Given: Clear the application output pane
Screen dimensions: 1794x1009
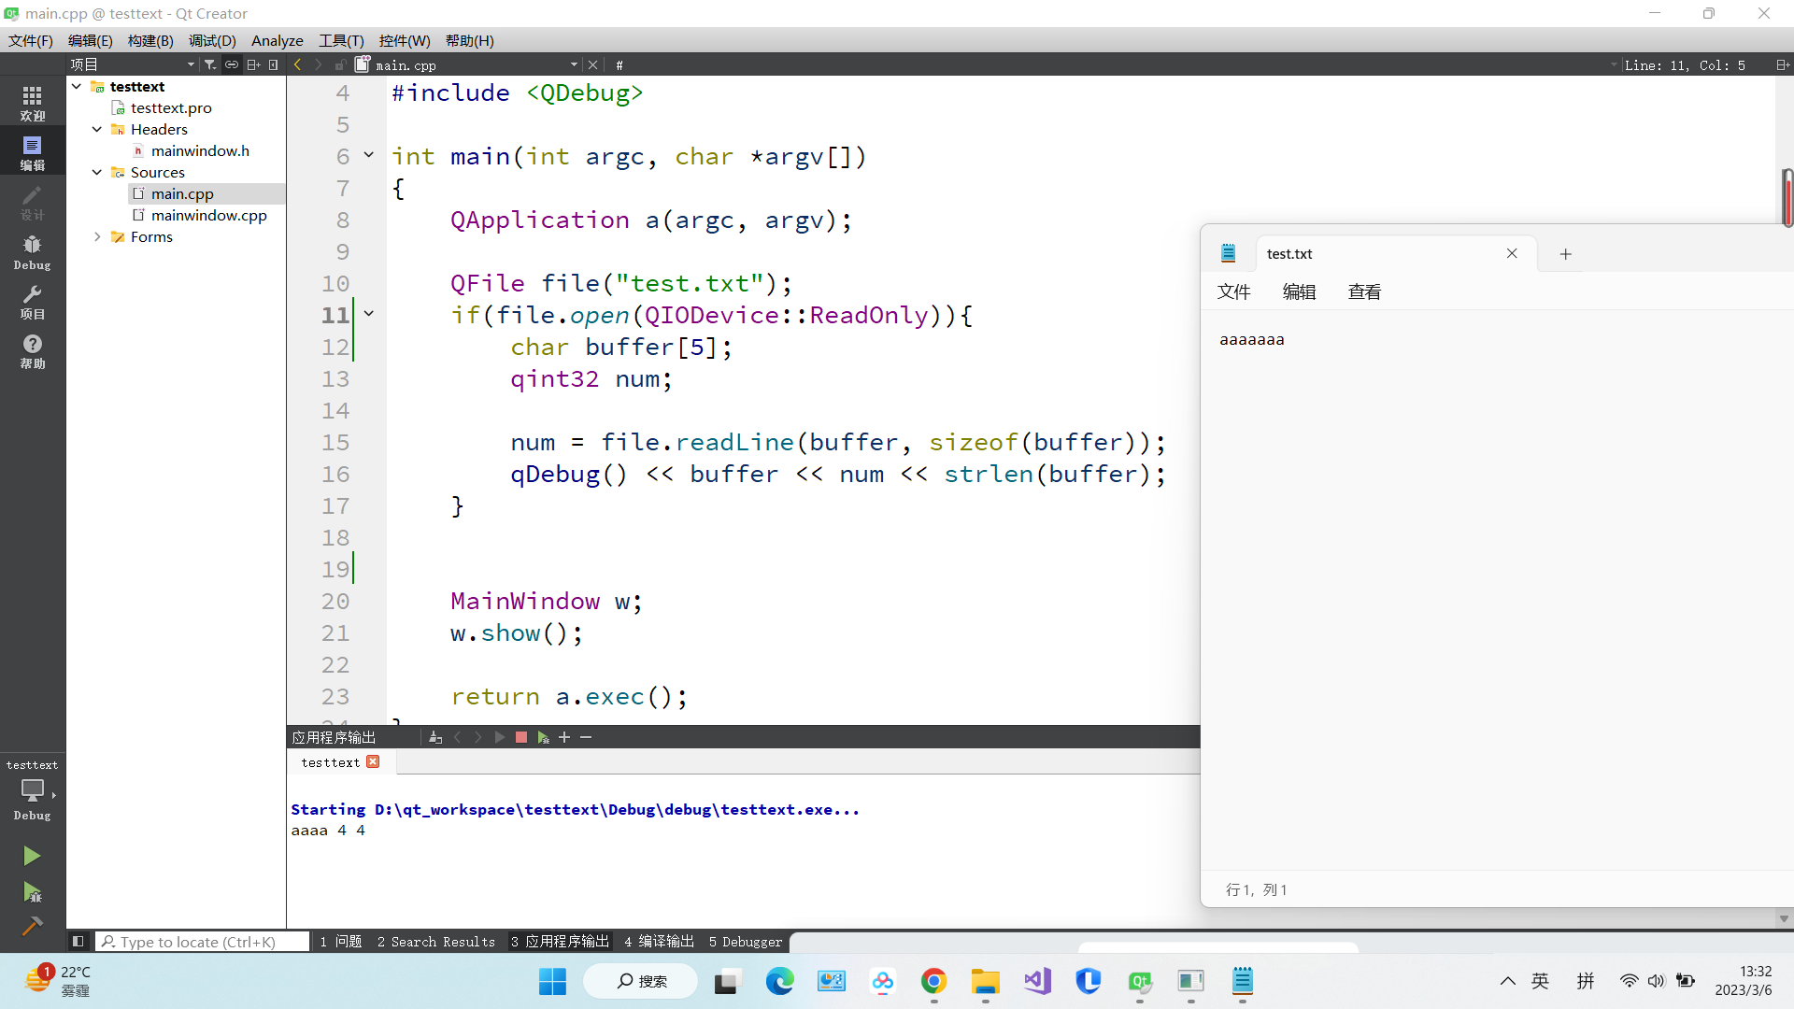Looking at the screenshot, I should tap(435, 737).
